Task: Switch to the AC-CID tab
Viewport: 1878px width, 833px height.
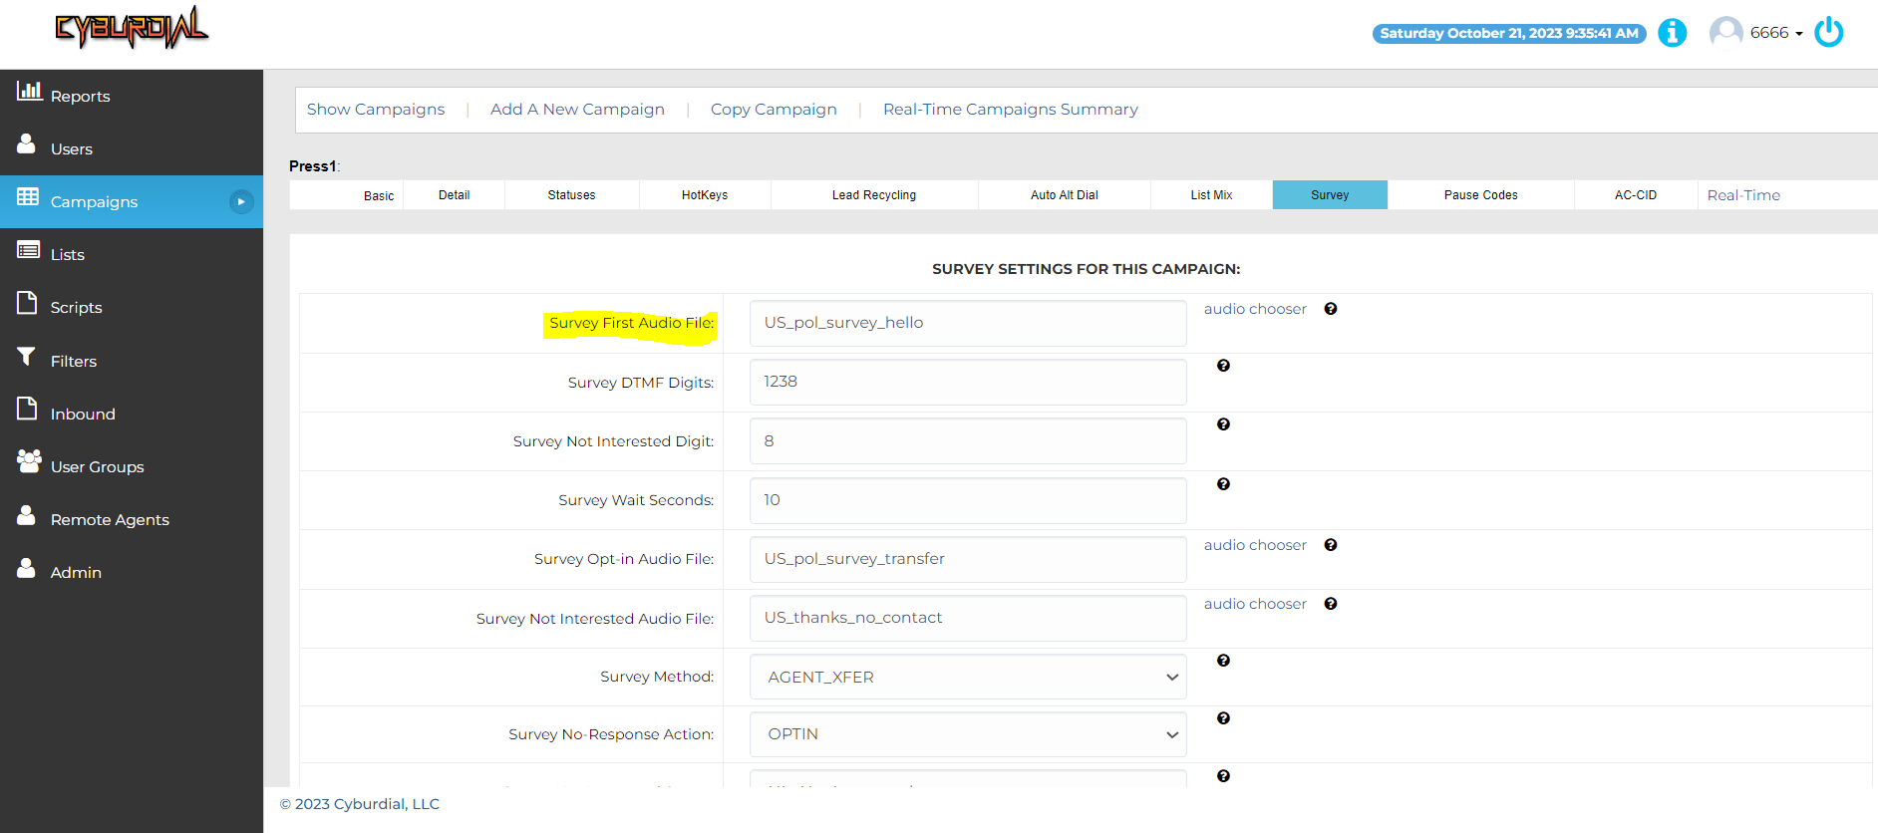Action: 1636,195
